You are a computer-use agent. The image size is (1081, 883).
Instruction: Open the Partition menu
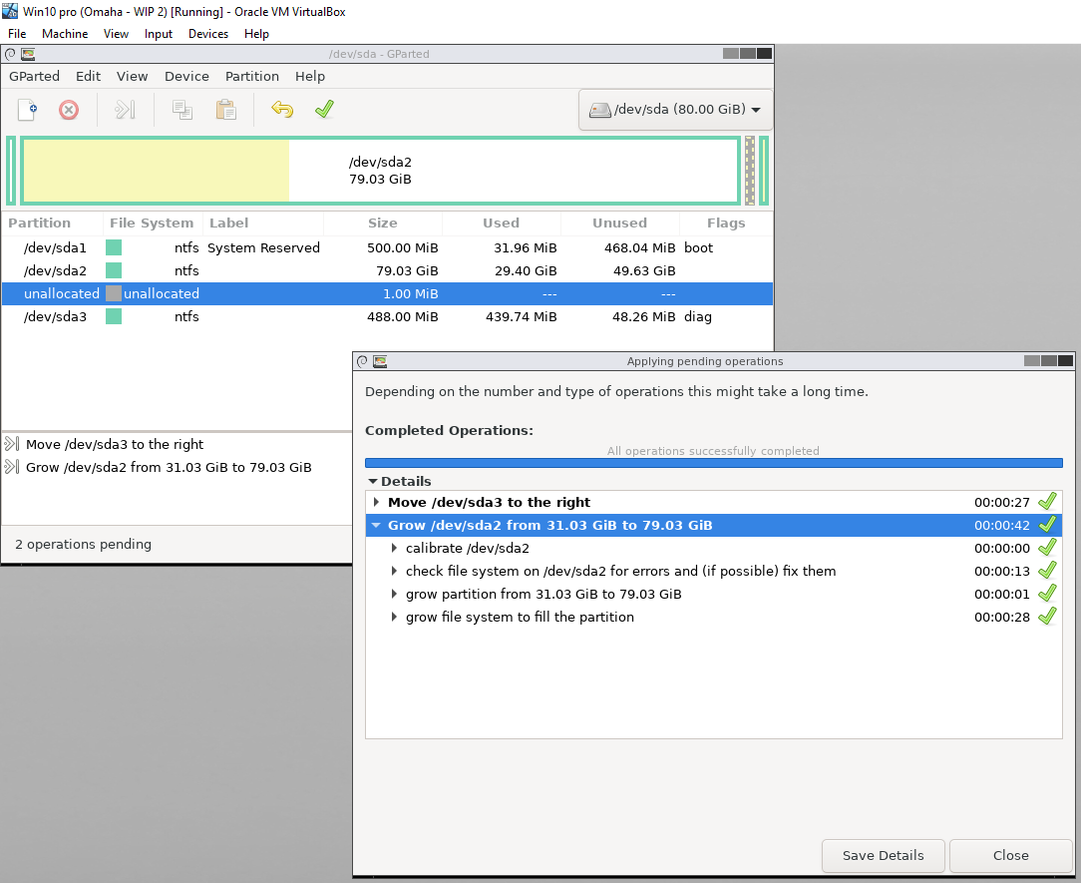(252, 76)
